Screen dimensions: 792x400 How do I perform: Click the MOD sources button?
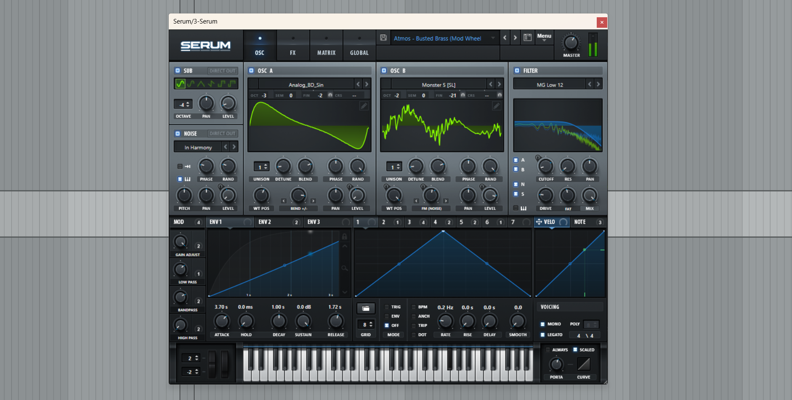click(187, 222)
